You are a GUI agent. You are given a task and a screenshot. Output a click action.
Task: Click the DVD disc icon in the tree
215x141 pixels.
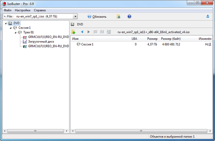(10, 23)
